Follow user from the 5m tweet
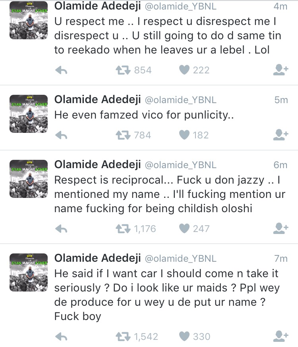This screenshot has height=347, width=298. [281, 135]
